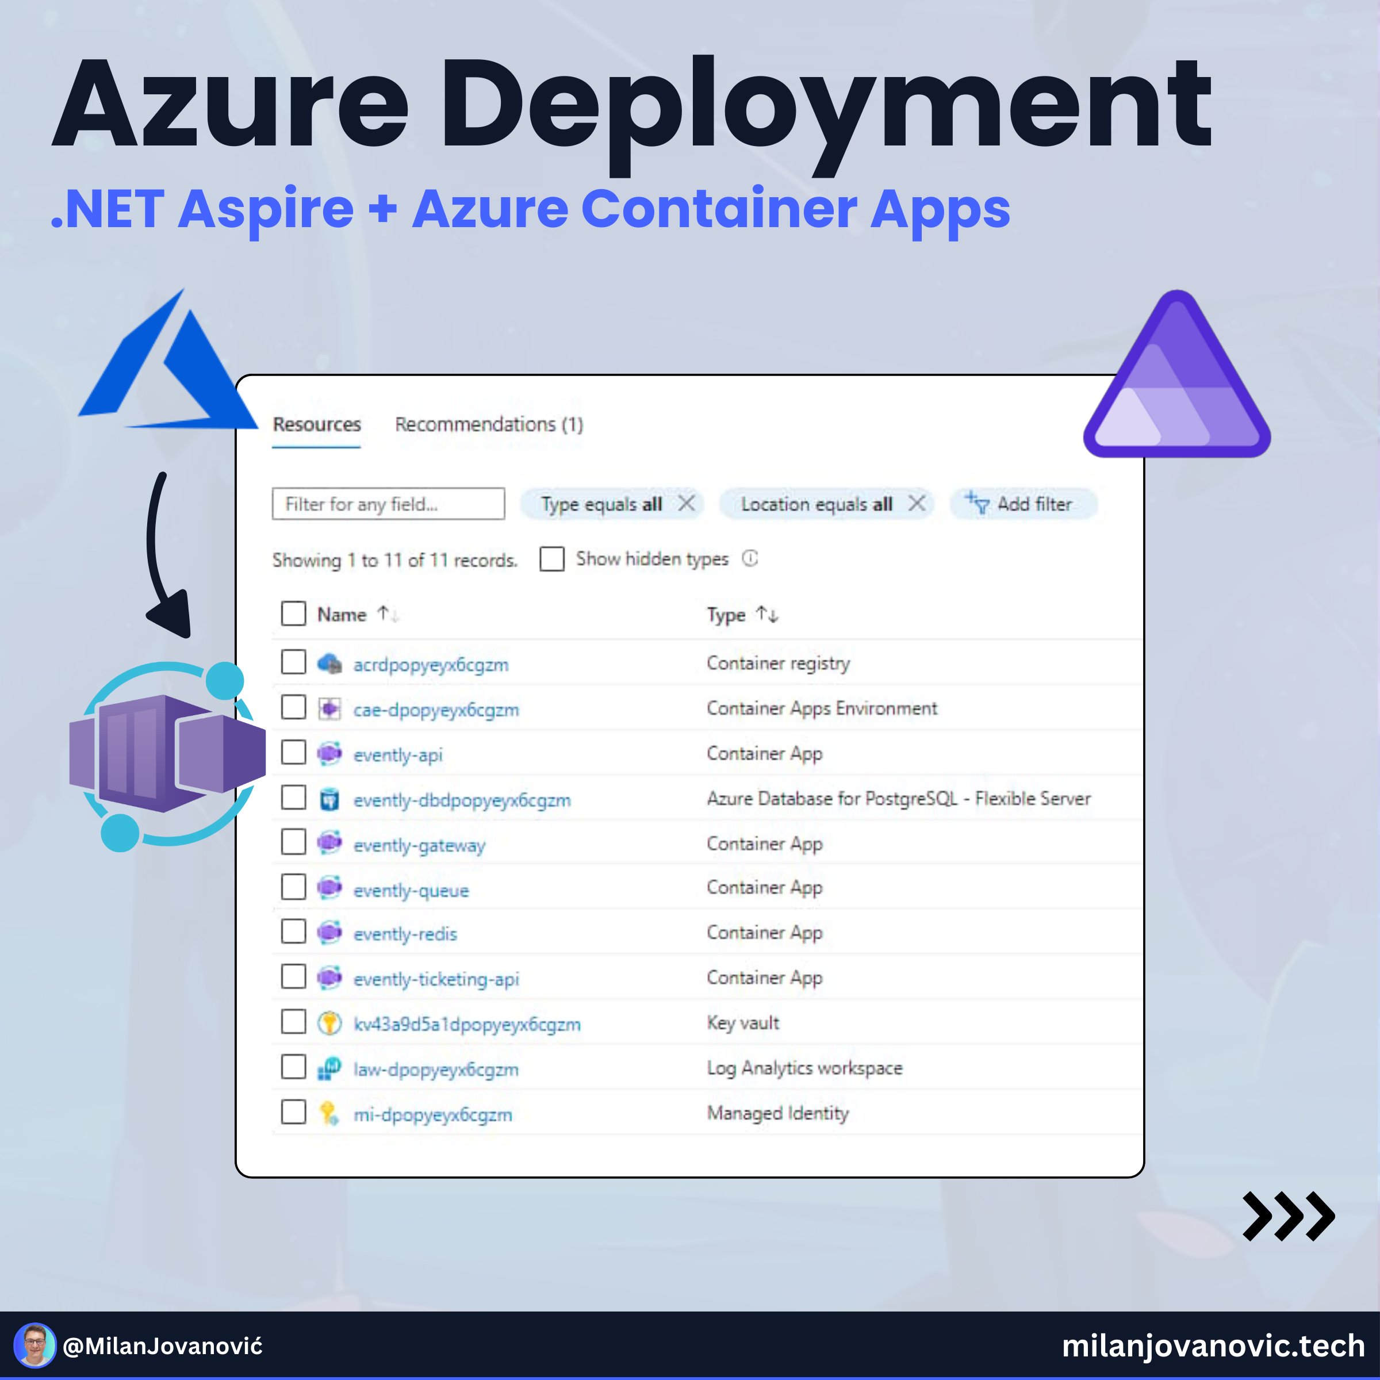The width and height of the screenshot is (1380, 1380).
Task: Click the container app icon beside evently-gateway
Action: click(x=329, y=843)
